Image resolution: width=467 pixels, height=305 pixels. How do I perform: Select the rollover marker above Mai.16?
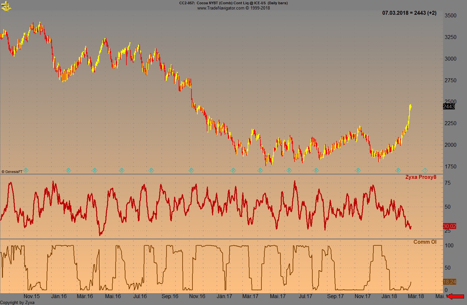[122, 171]
